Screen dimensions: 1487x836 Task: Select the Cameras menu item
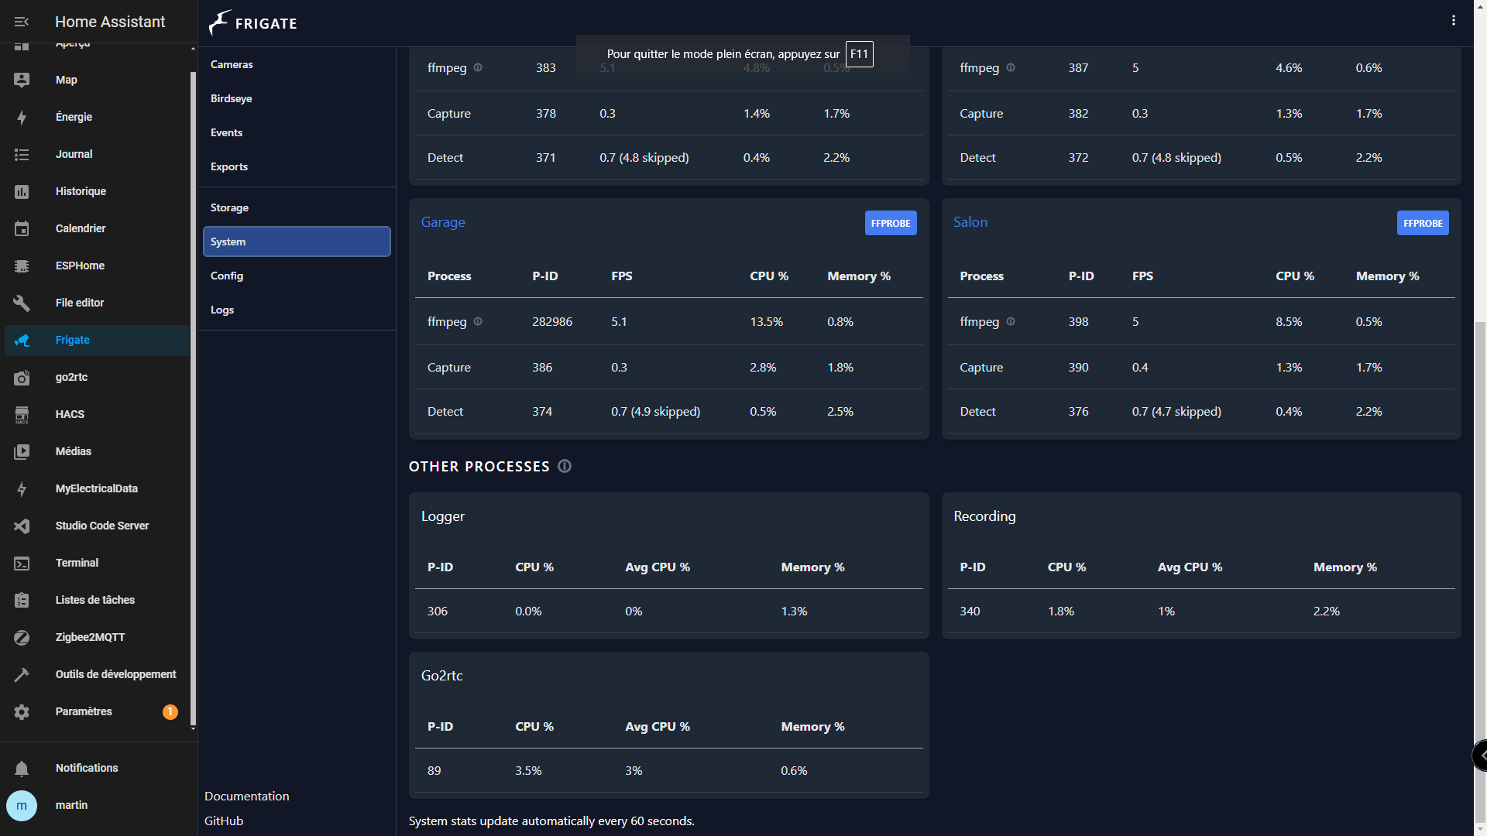click(232, 64)
